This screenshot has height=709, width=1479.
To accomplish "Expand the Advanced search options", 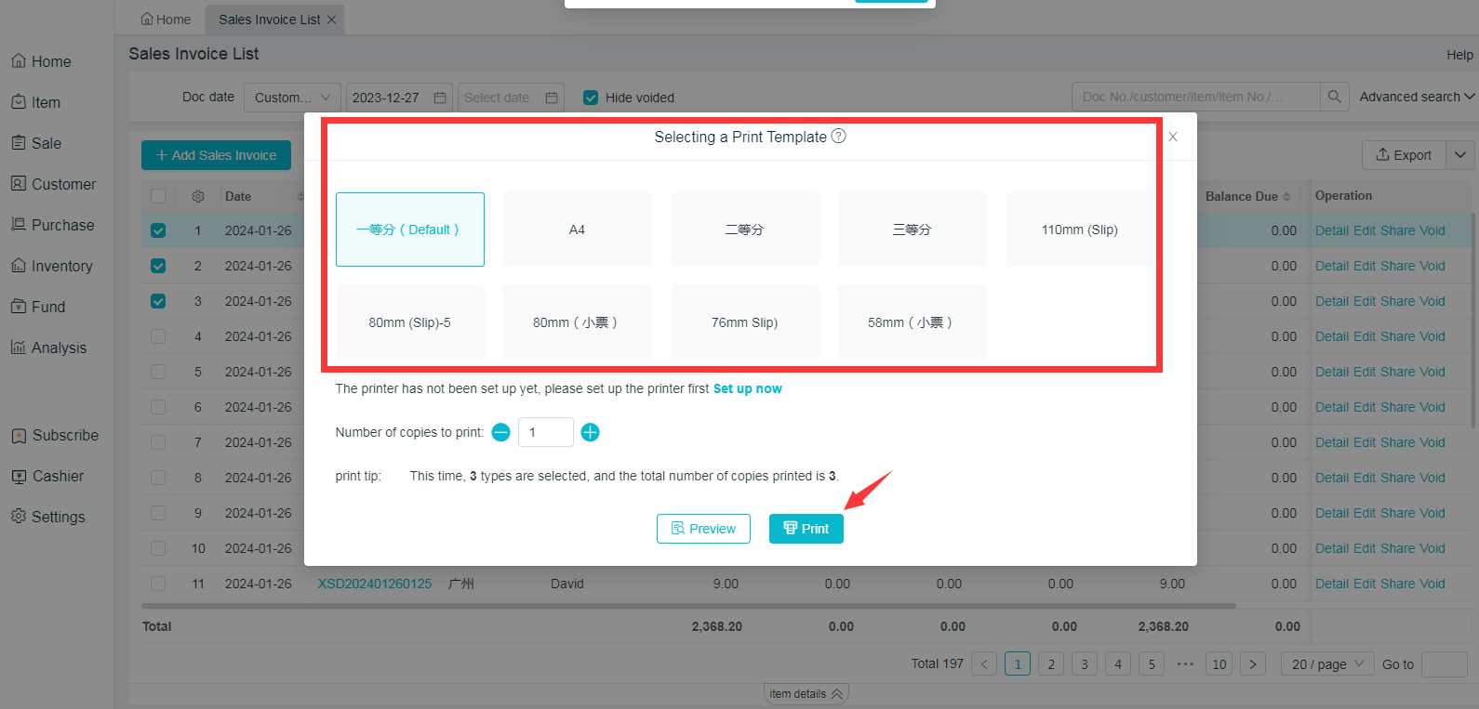I will click(x=1416, y=97).
